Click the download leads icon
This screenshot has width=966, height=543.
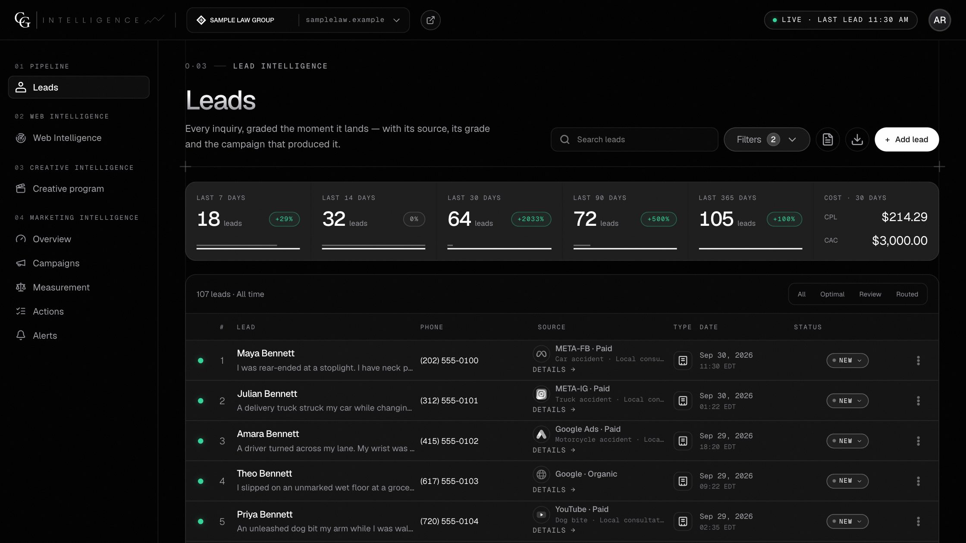[x=857, y=140]
